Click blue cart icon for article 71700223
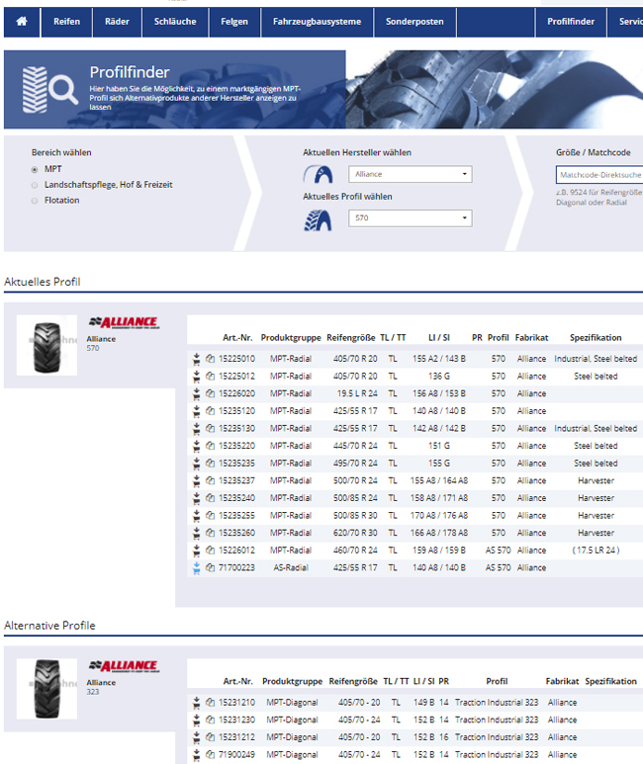Image resolution: width=643 pixels, height=764 pixels. (196, 568)
